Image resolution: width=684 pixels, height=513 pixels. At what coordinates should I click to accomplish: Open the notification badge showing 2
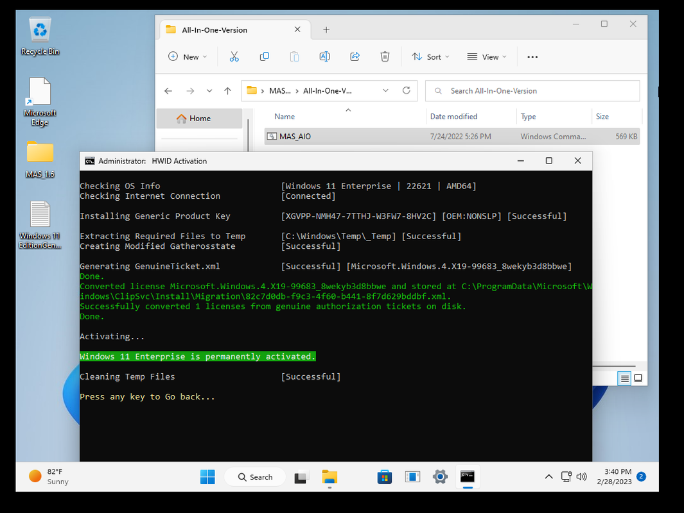[x=641, y=477]
